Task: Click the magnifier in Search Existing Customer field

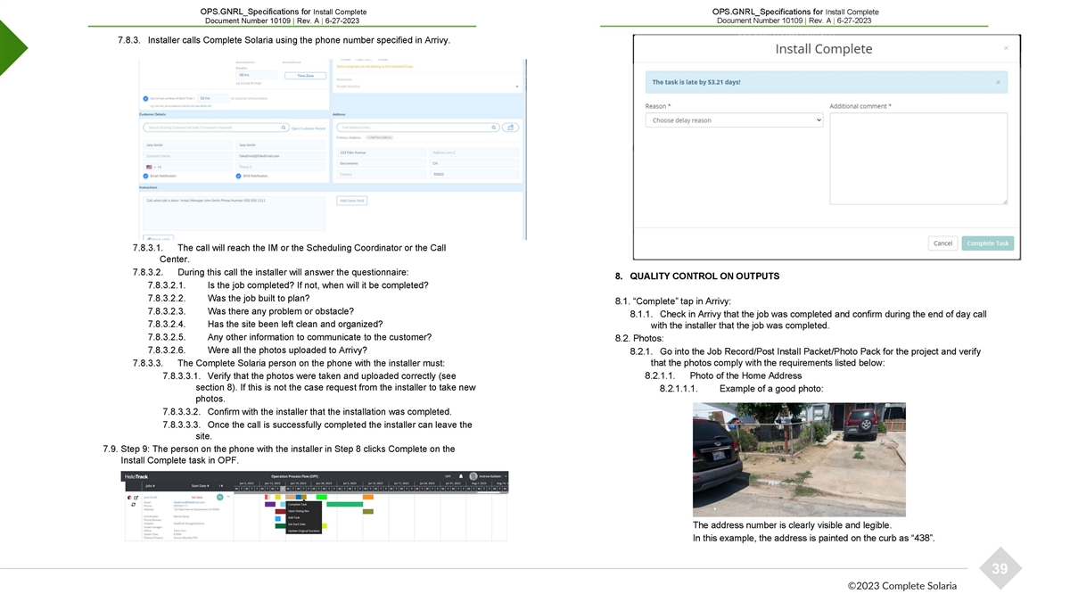Action: tap(284, 128)
